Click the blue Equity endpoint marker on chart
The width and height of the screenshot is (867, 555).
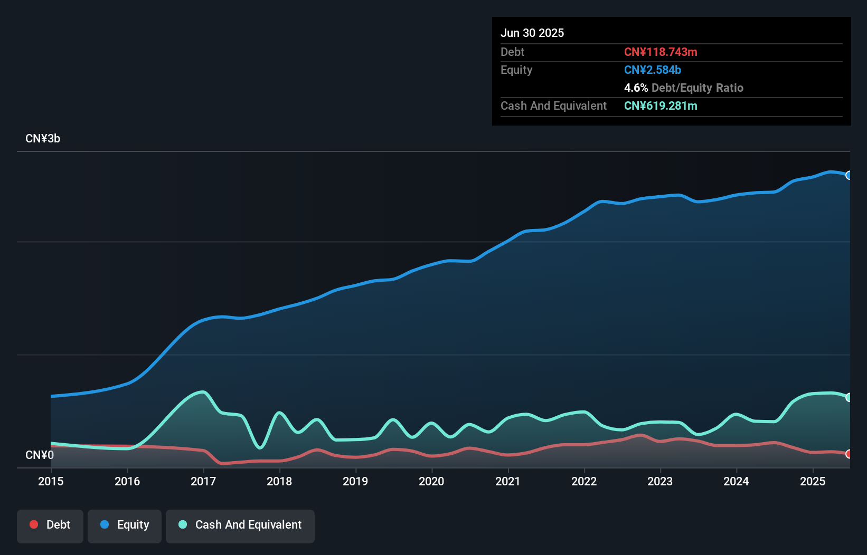(849, 175)
